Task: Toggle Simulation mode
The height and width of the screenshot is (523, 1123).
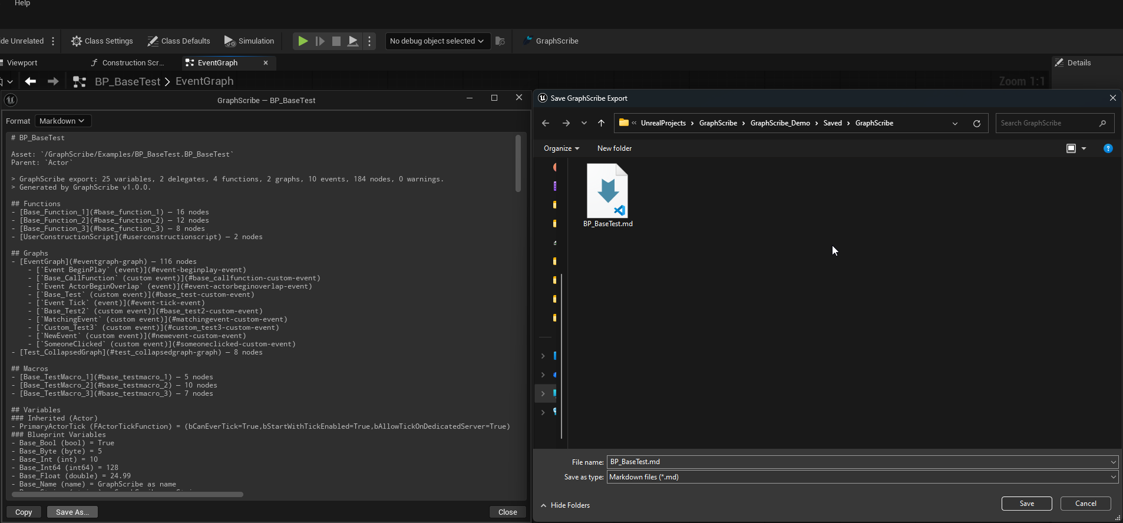Action: tap(249, 41)
